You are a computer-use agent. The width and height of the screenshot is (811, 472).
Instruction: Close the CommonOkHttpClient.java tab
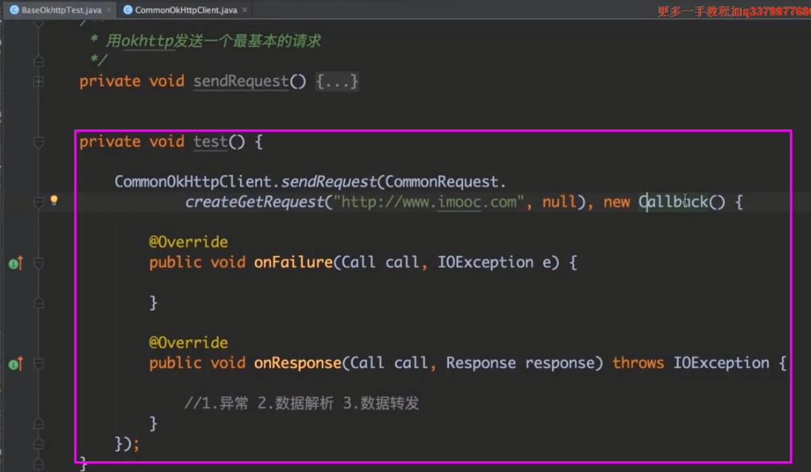coord(244,10)
